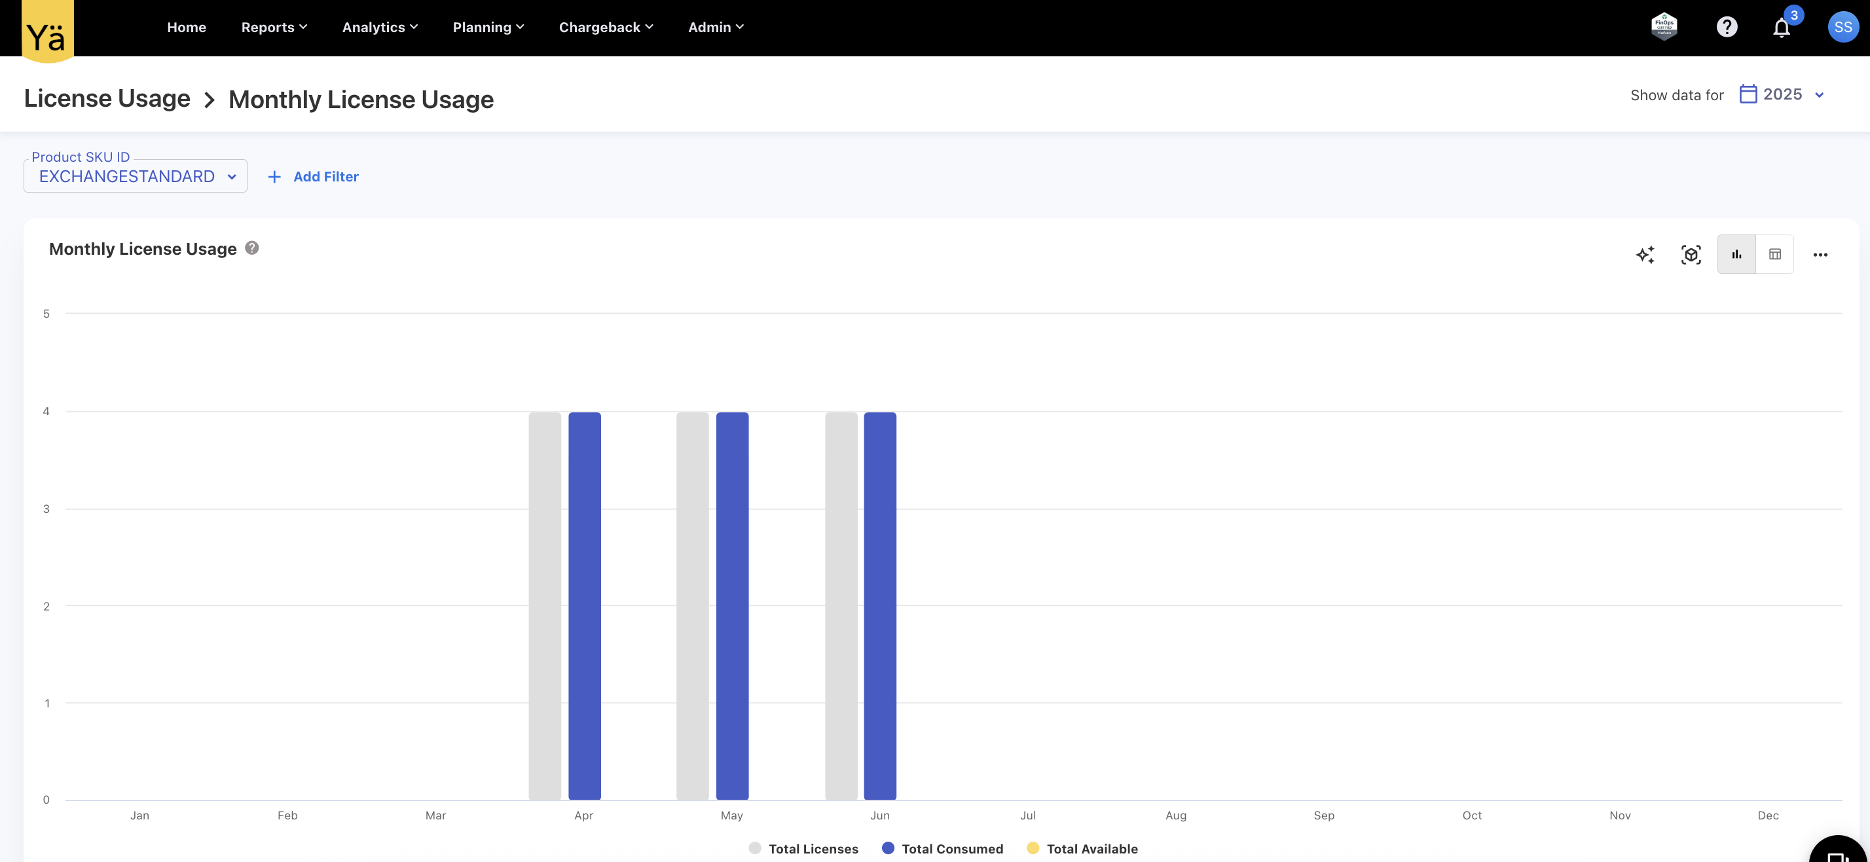Click the AI sparkle insights icon
Screen dimensions: 1870x862
[x=1645, y=255]
